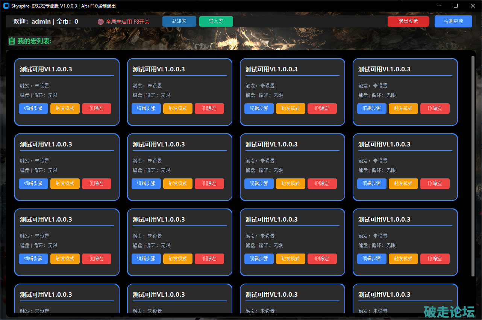482x320 pixels.
Task: Click the Skyspire app icon in title bar
Action: coord(6,6)
